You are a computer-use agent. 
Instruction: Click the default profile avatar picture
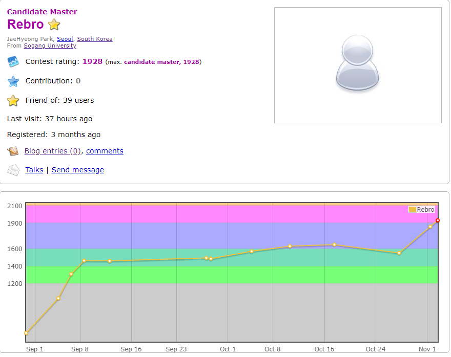click(358, 65)
